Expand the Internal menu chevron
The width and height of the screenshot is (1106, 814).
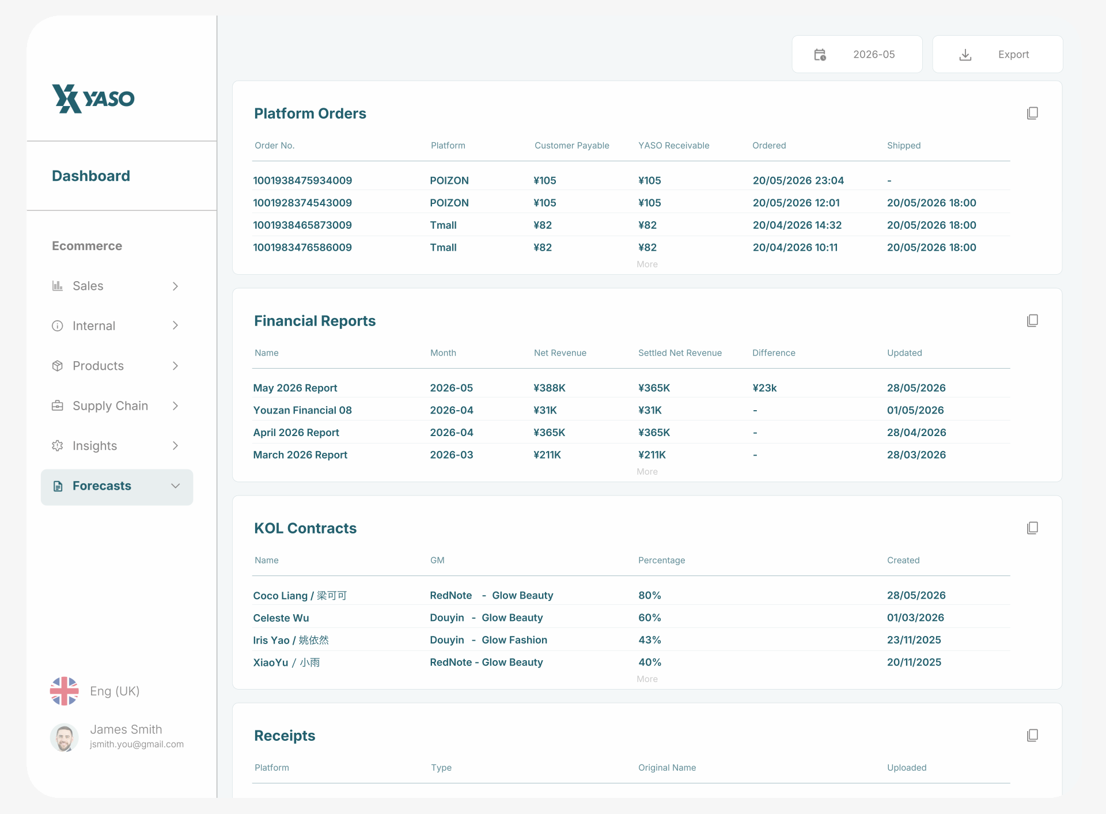(175, 326)
